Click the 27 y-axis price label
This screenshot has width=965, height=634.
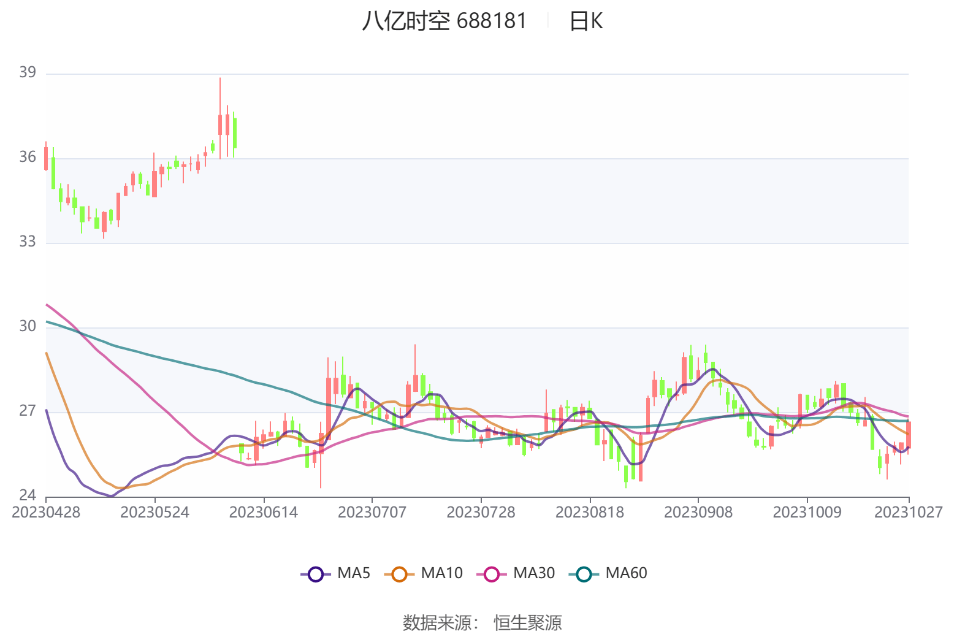[28, 411]
